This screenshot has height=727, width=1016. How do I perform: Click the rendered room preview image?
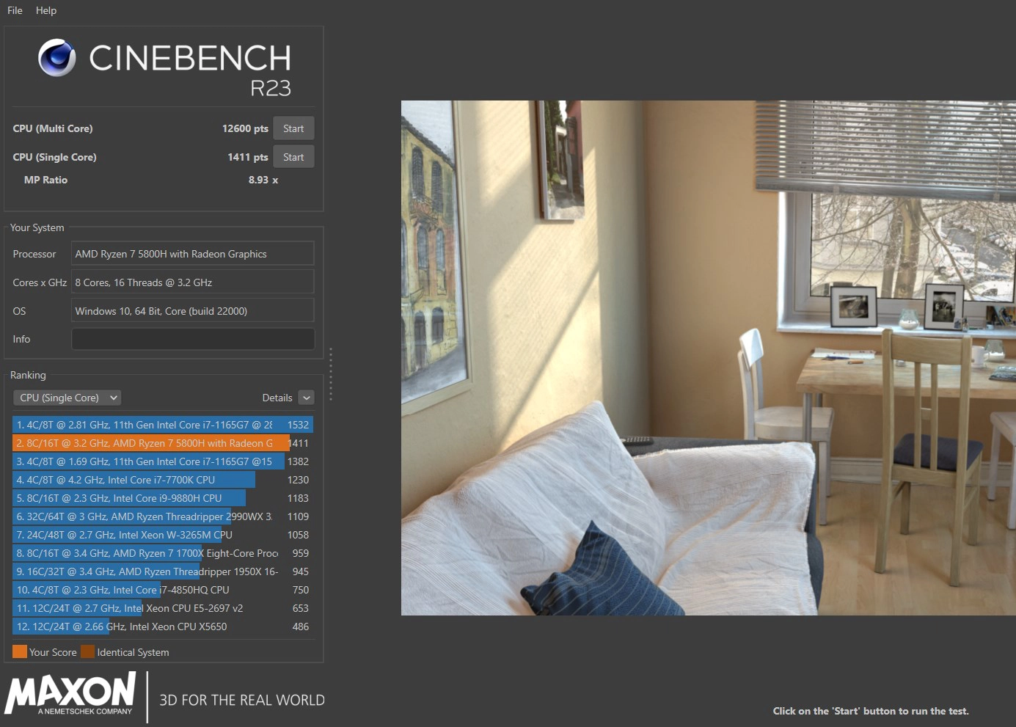(708, 357)
